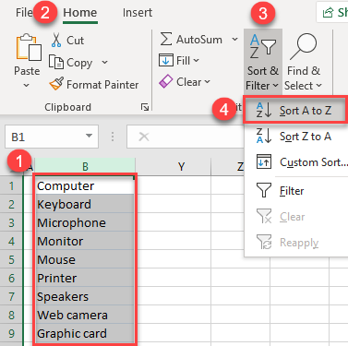The width and height of the screenshot is (348, 346).
Task: Choose Sort A to Z
Action: point(295,111)
